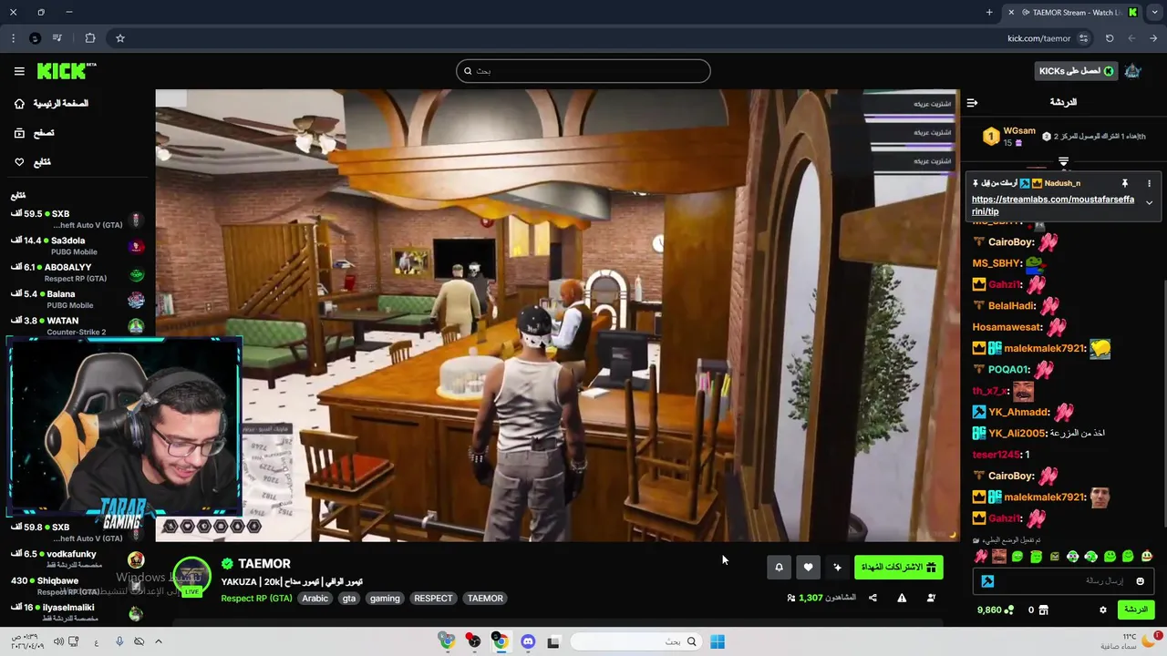Select the gta tag
The width and height of the screenshot is (1167, 656).
348,599
